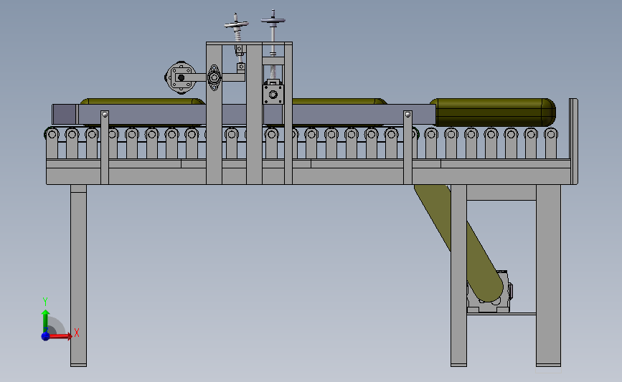
Task: Click the blue Z axis ball at triad origin
Action: pyautogui.click(x=45, y=336)
